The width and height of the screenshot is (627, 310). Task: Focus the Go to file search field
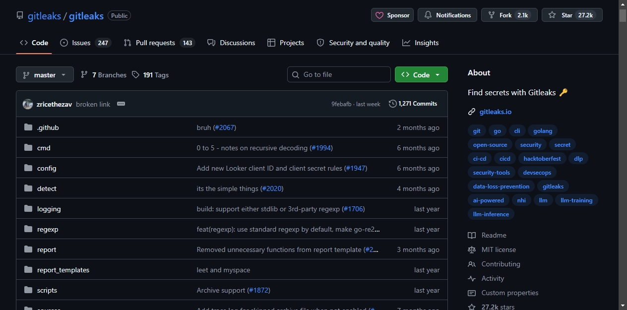[x=339, y=74]
